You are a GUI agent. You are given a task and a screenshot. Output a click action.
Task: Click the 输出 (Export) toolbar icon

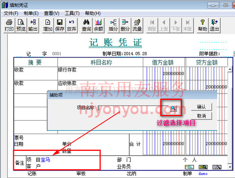(x=33, y=25)
